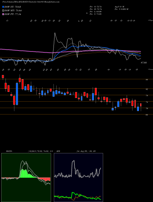153x202 pixels.
Task: Click the white DOW MT legend swatch
Action: (3, 11)
